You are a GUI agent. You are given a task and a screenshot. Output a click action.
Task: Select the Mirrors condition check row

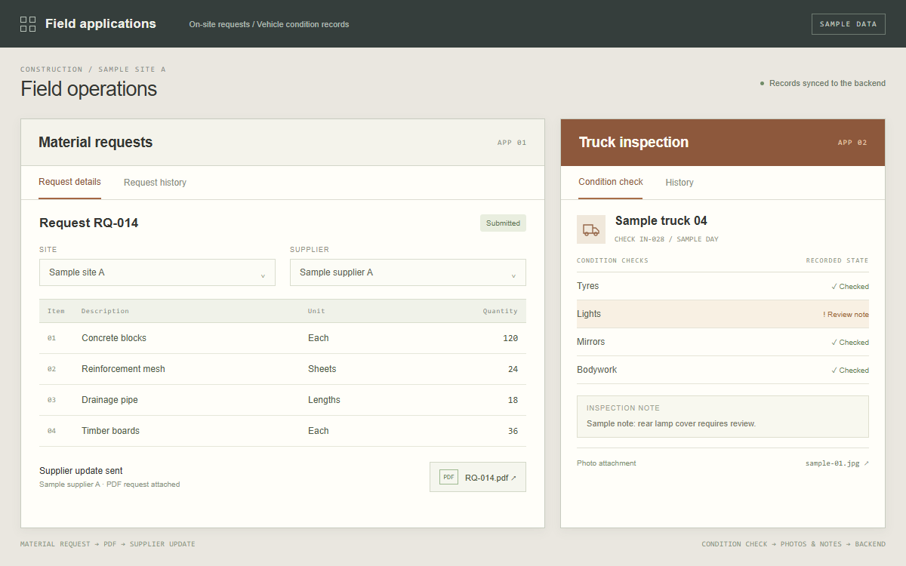723,342
